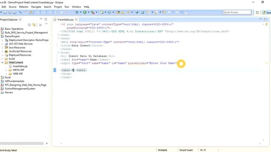Click the green Run button icon
Viewport: 271px width, 152px height.
click(85, 12)
